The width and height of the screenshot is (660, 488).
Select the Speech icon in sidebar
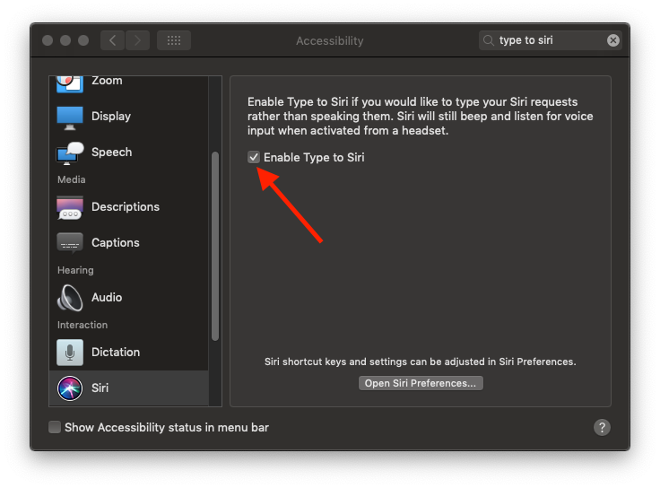70,152
